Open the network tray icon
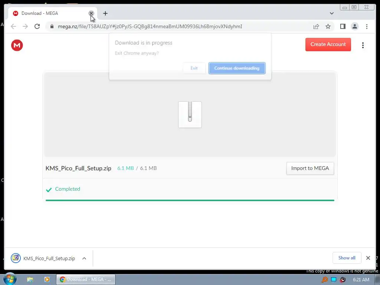The width and height of the screenshot is (380, 285). coord(334,280)
